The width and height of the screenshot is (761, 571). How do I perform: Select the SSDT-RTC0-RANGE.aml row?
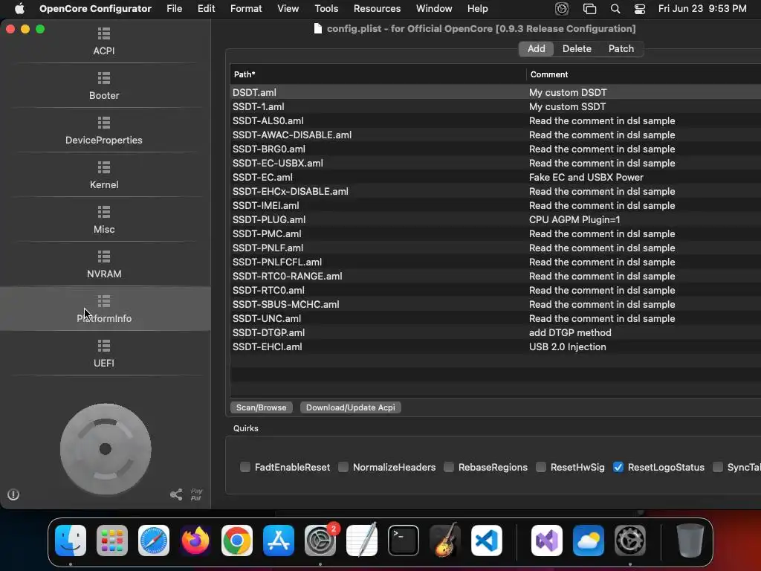click(496, 276)
